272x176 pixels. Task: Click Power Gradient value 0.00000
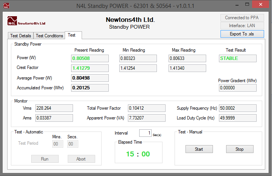[x=237, y=88]
